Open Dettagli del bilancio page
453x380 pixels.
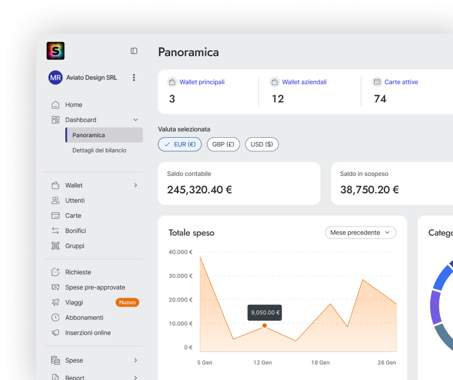(x=99, y=150)
